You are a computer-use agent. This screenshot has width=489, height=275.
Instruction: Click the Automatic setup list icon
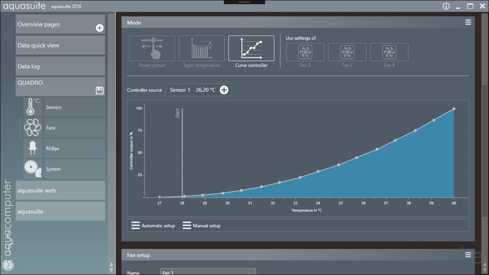pyautogui.click(x=136, y=225)
